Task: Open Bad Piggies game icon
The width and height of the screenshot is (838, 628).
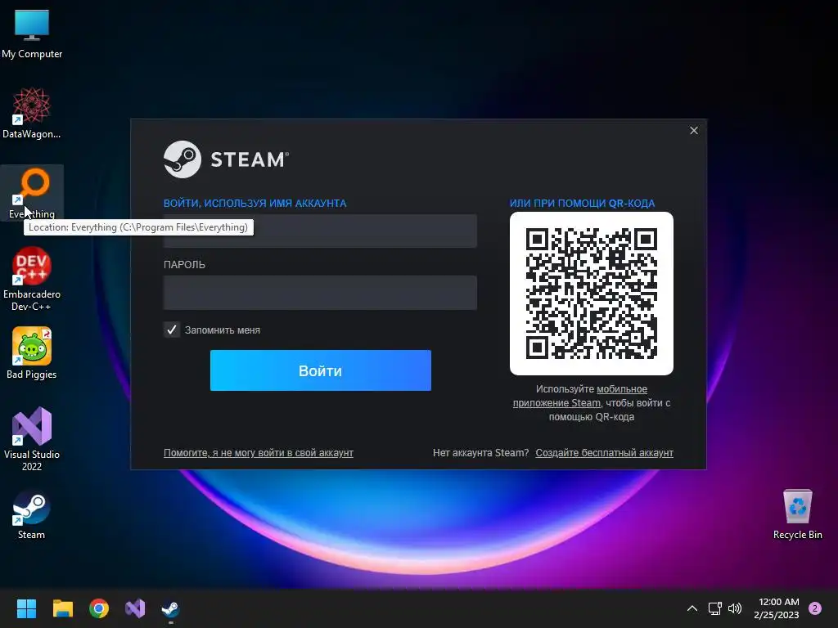Action: (32, 353)
